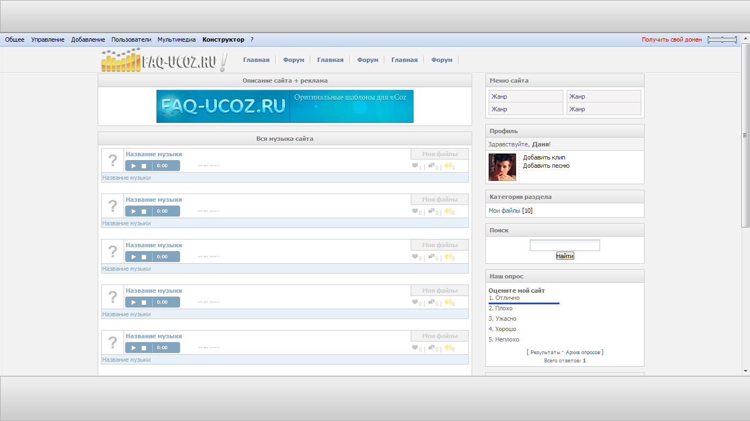750x421 pixels.
Task: Click the Получить свой домен link
Action: [672, 39]
